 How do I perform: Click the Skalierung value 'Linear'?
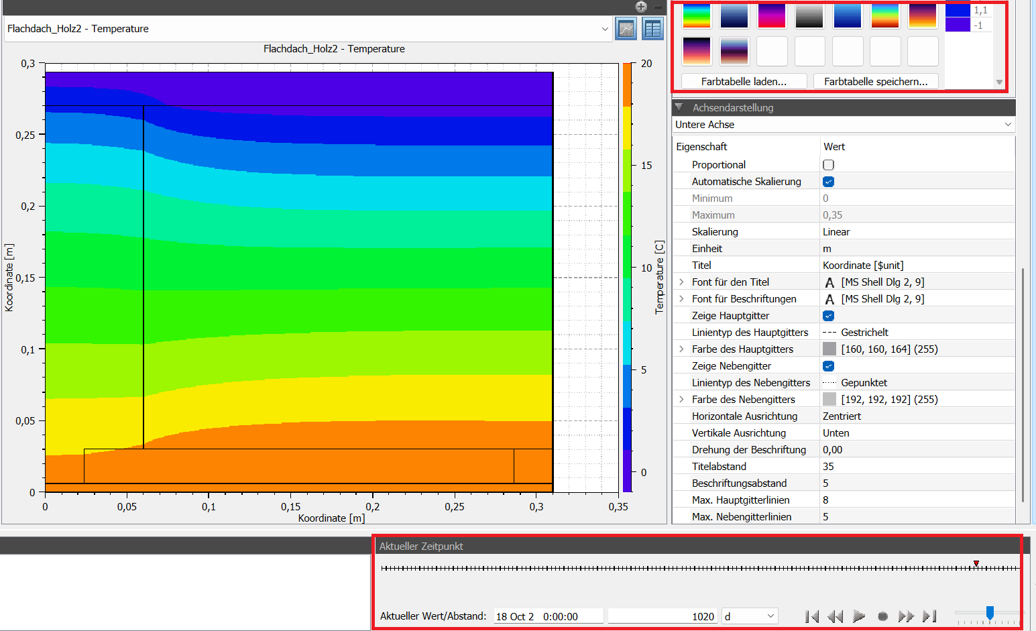coord(836,232)
